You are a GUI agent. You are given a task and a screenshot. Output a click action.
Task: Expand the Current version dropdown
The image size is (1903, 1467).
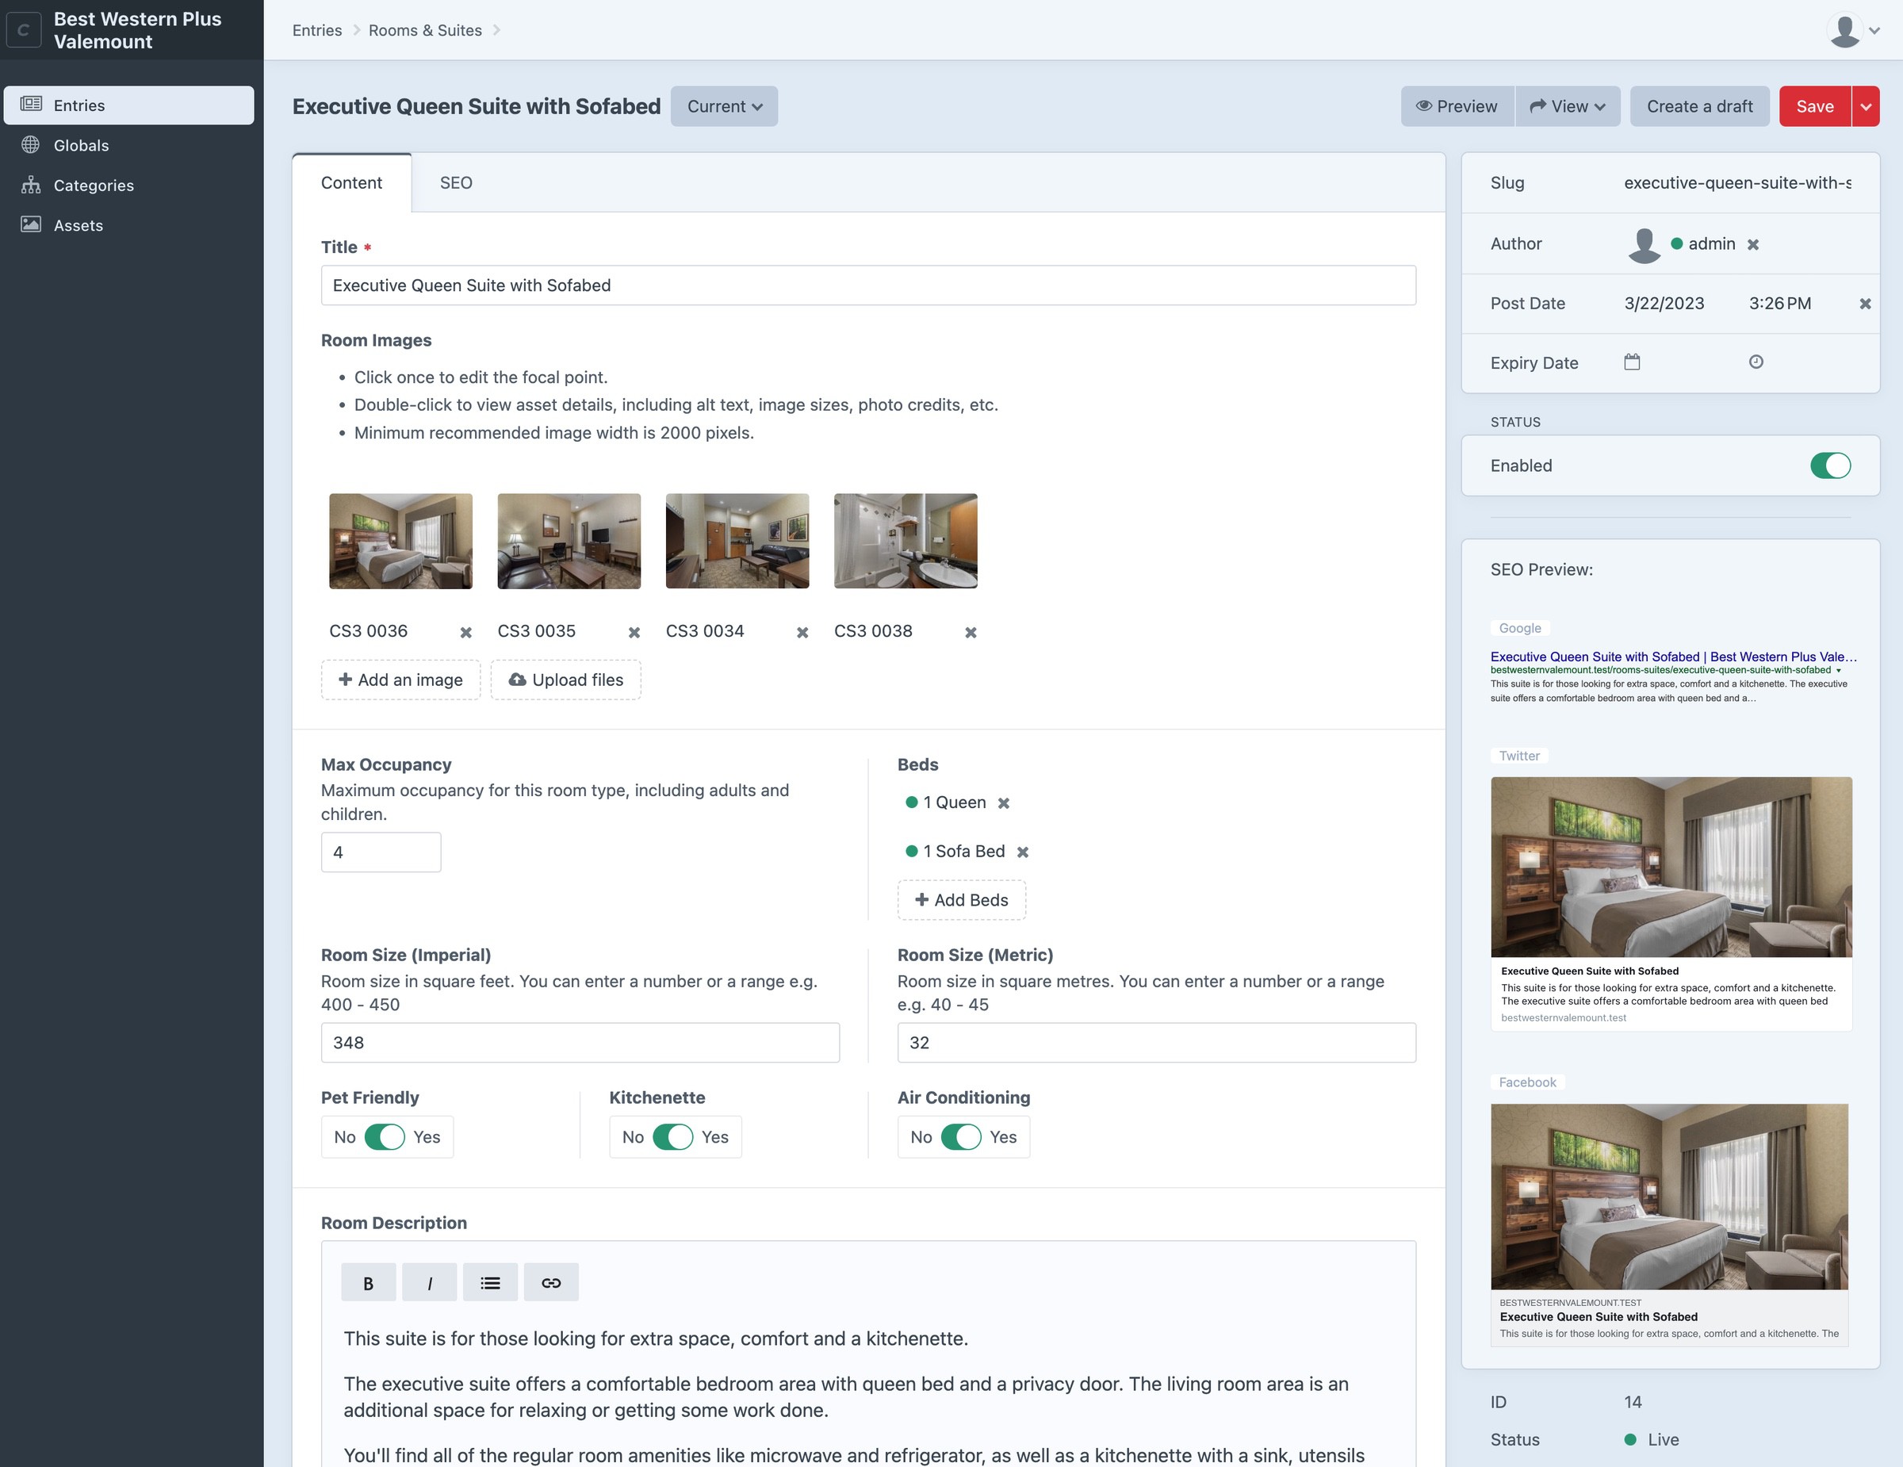721,105
